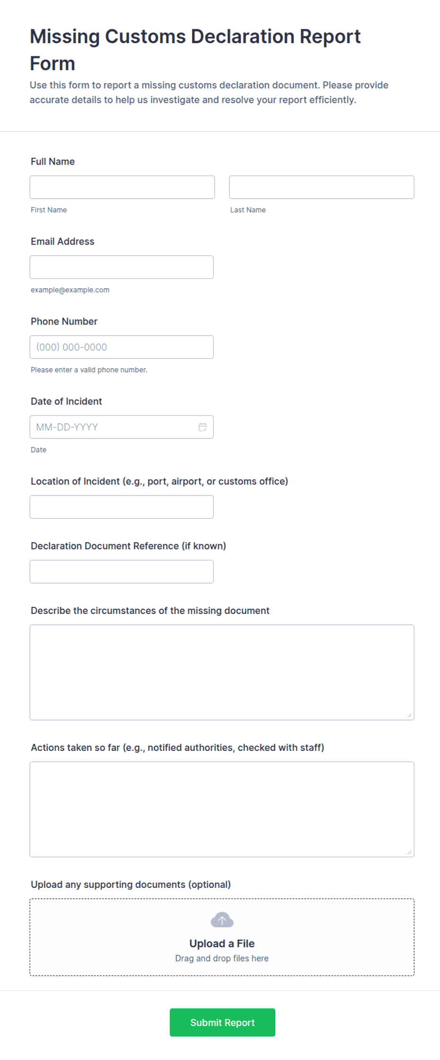
Task: Click the form title heading
Action: tap(195, 50)
